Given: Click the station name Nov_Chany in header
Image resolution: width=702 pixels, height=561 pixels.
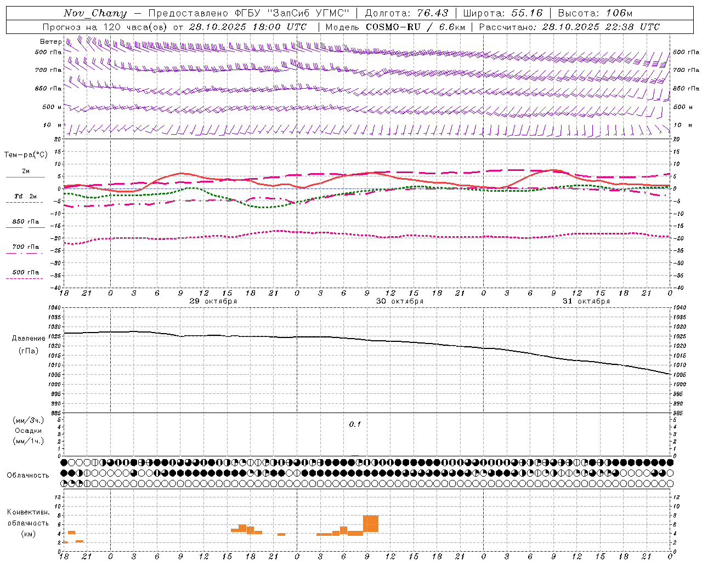Looking at the screenshot, I should 95,13.
